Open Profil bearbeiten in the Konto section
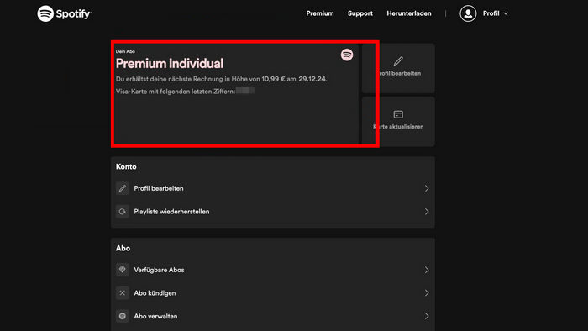588x331 pixels. click(x=159, y=188)
